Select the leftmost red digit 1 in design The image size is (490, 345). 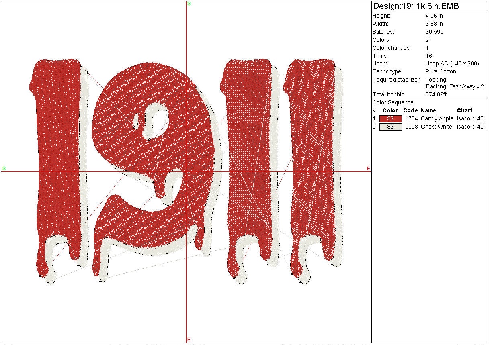[56, 161]
